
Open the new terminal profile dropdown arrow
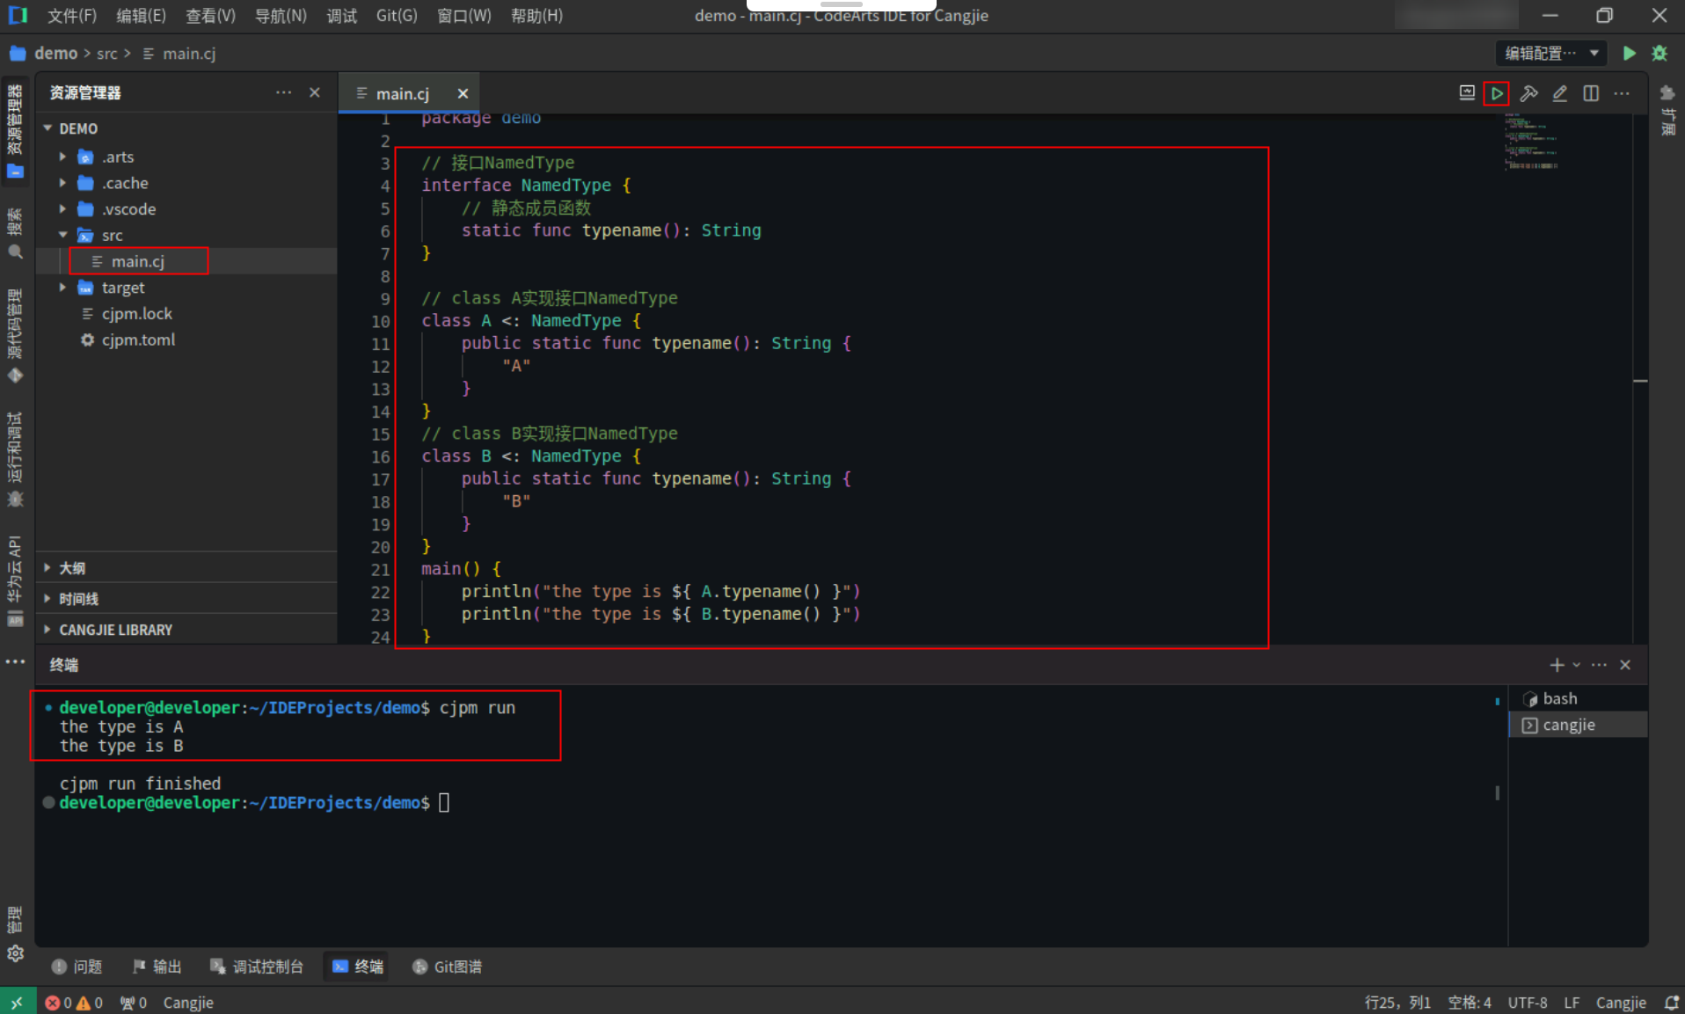pyautogui.click(x=1577, y=665)
